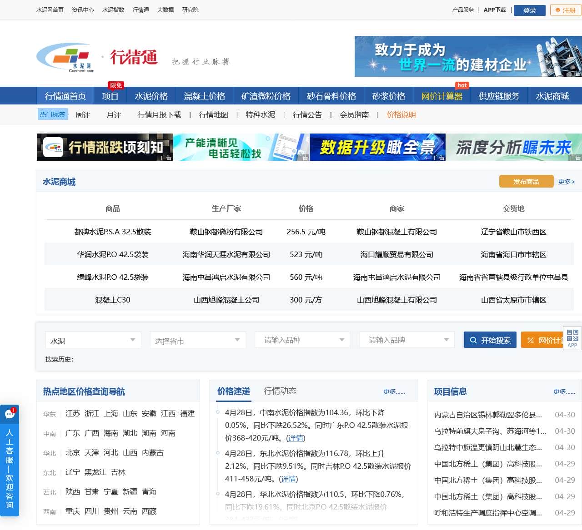This screenshot has width=582, height=530.
Task: Open the 资讯中心 top menu
Action: (82, 10)
